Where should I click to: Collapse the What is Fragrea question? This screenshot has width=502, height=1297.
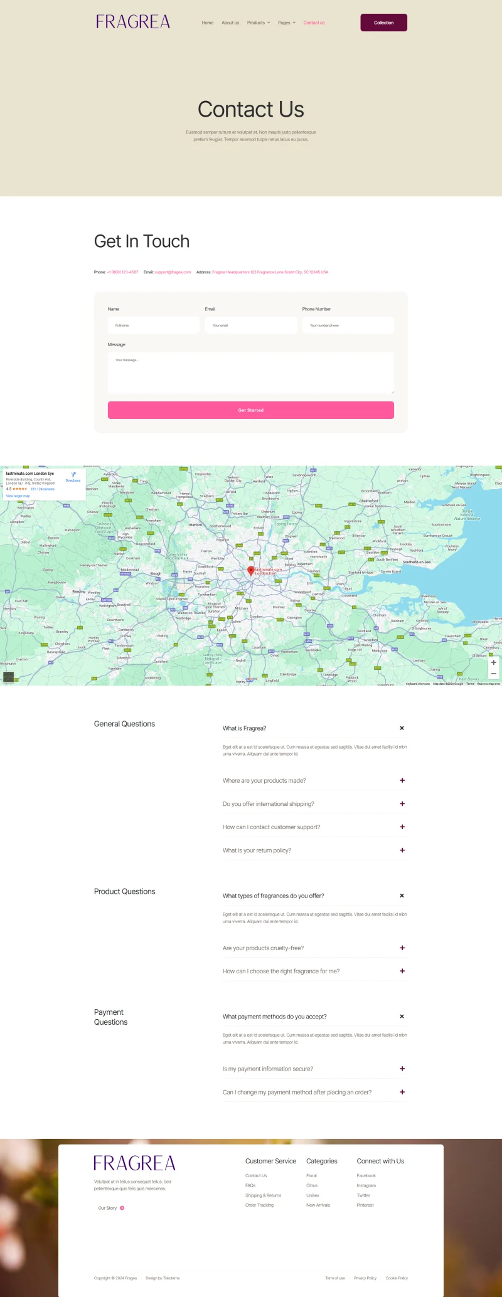pyautogui.click(x=314, y=728)
